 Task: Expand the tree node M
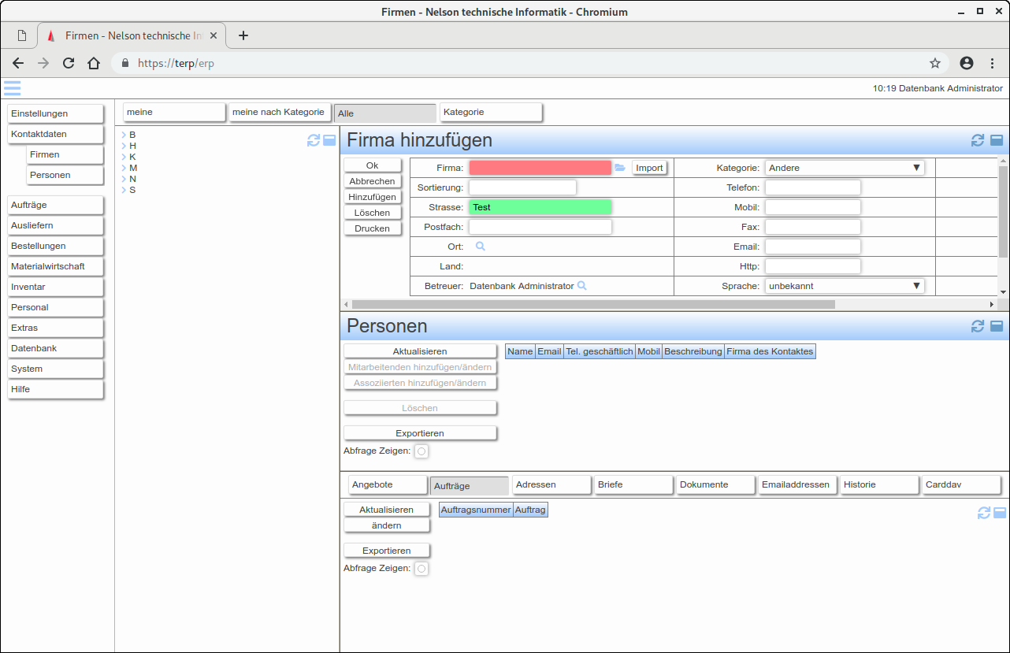(x=124, y=168)
